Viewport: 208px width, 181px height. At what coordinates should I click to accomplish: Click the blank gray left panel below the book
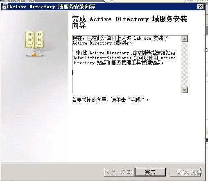pyautogui.click(x=34, y=109)
